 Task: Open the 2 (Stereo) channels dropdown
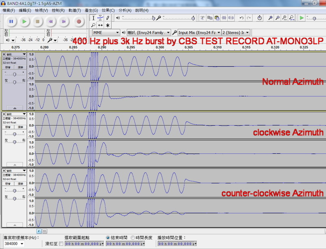tap(236, 32)
